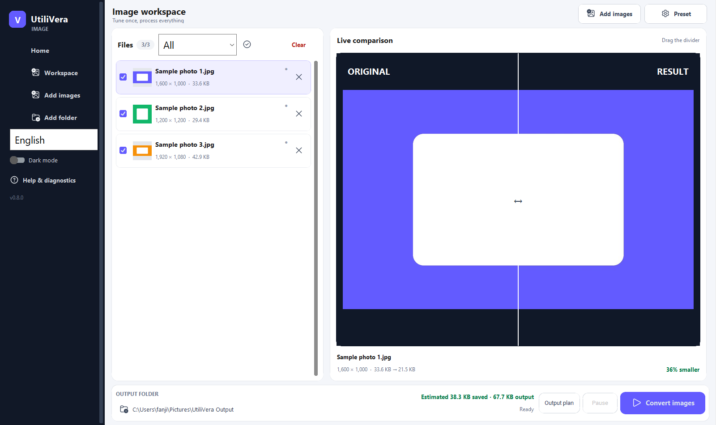
Task: Uncheck Sample photo 2.jpg checkbox
Action: [123, 114]
